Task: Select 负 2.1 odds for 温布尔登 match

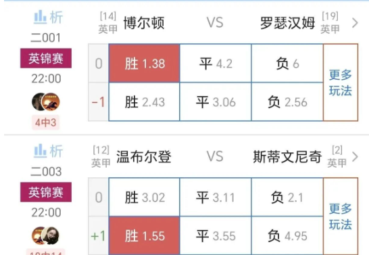Action: 287,197
